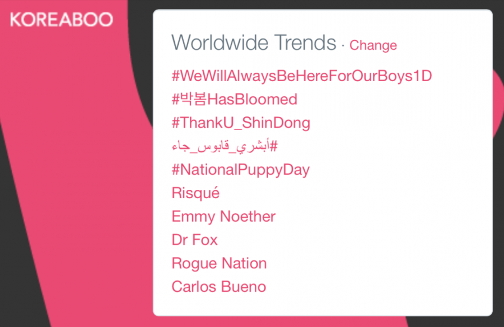
Task: Select the Risqué trending topic
Action: coord(195,193)
